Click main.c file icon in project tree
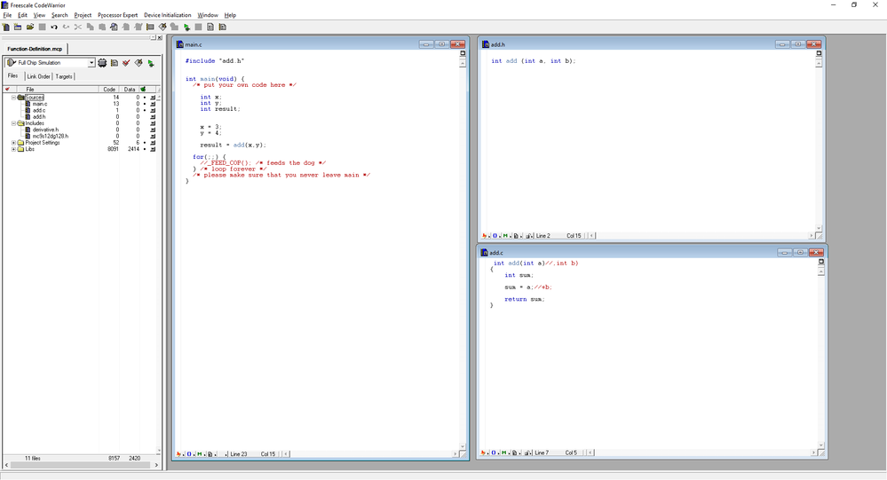887x480 pixels. point(28,104)
